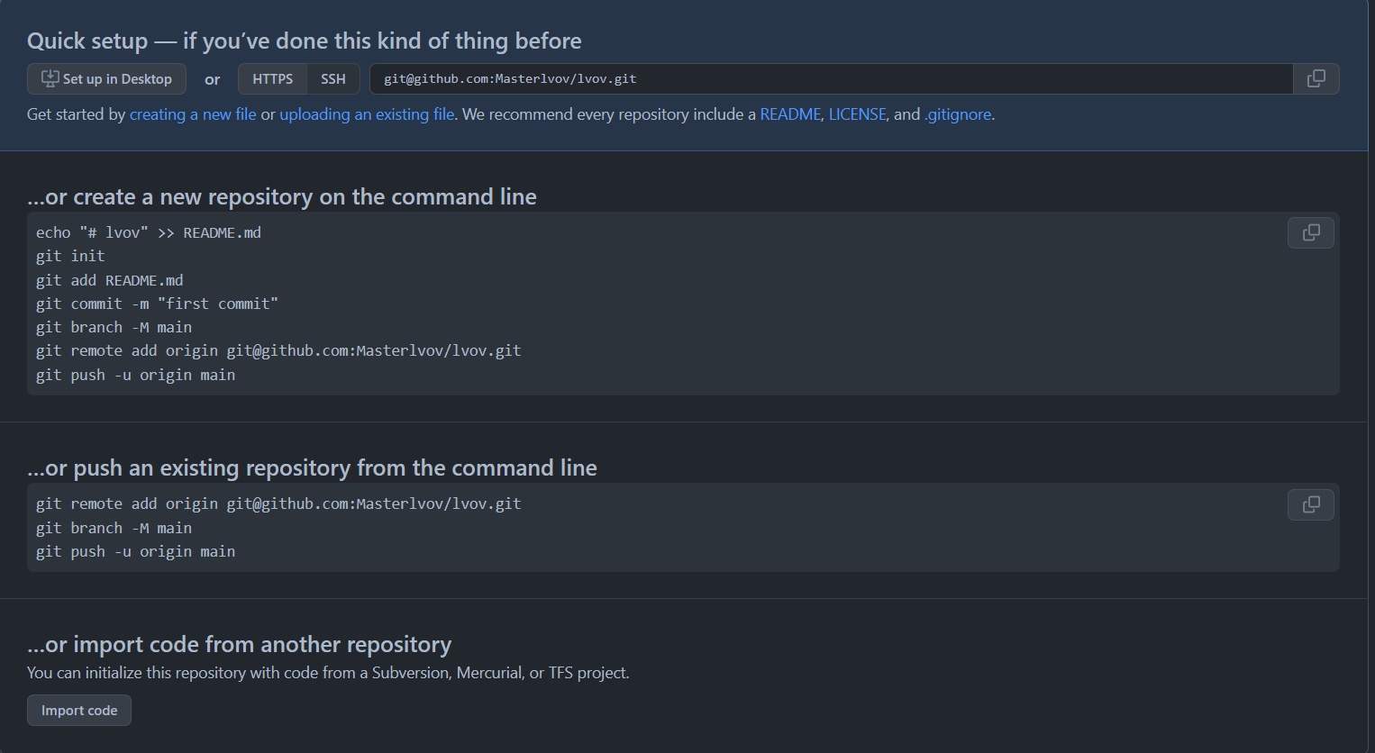Image resolution: width=1375 pixels, height=753 pixels.
Task: Click the Import code button
Action: pos(79,711)
